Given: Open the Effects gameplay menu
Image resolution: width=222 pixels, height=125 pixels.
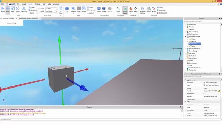Looking at the screenshot, I should (x=131, y=9).
